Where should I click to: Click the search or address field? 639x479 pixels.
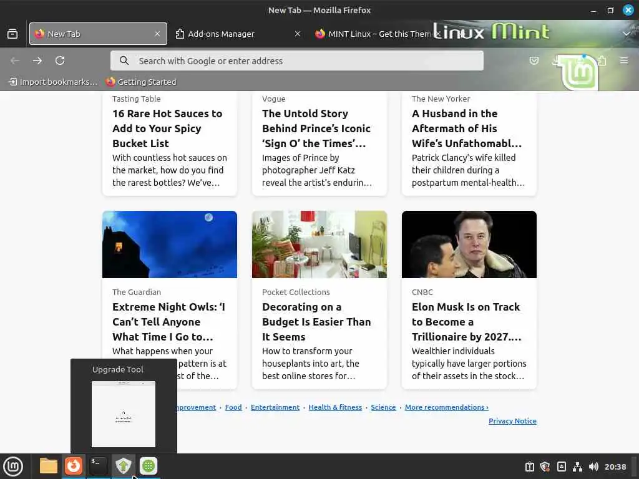click(x=296, y=60)
